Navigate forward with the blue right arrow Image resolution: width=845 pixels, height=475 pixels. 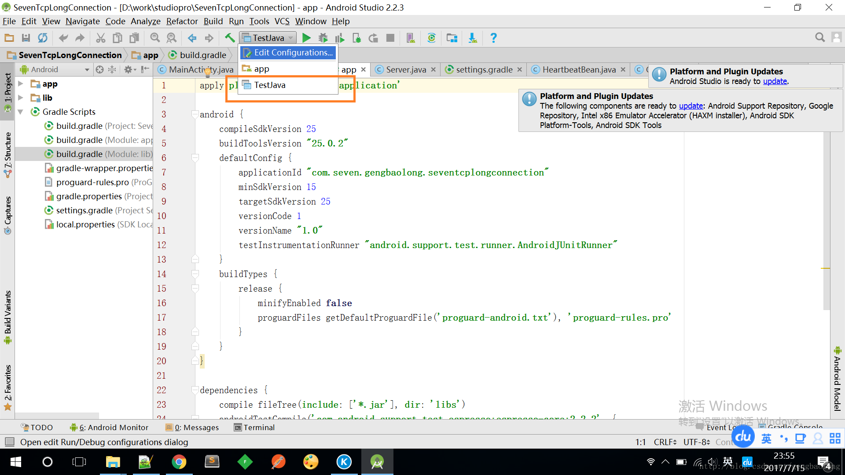click(x=209, y=38)
